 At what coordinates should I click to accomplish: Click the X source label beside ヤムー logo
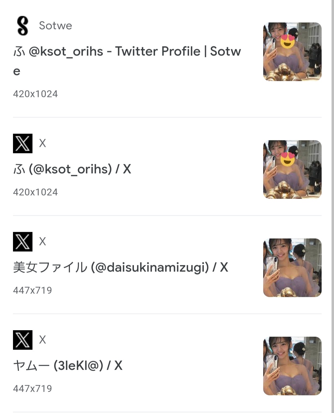click(42, 340)
